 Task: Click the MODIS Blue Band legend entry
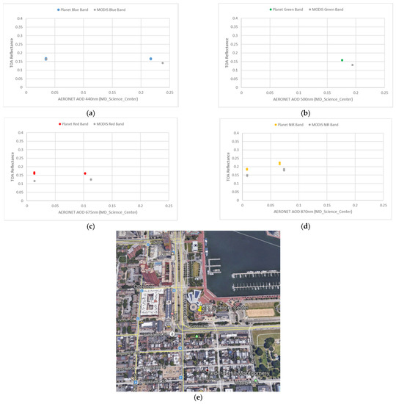point(109,10)
